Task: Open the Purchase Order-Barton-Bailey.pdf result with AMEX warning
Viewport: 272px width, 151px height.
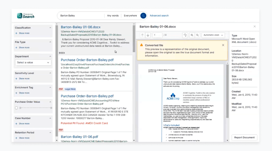Action: coord(87,96)
